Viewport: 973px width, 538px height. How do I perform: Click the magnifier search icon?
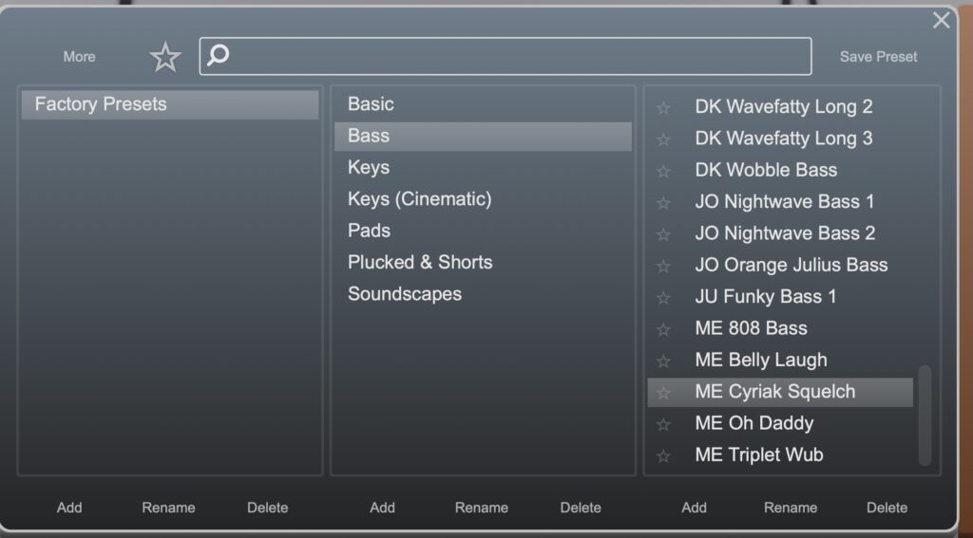pos(219,56)
